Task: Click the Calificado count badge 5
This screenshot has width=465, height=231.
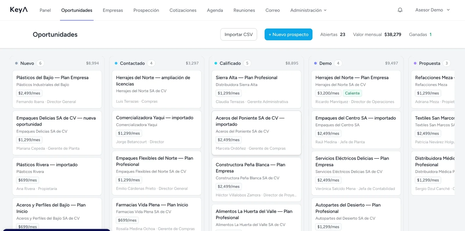Action: click(247, 63)
